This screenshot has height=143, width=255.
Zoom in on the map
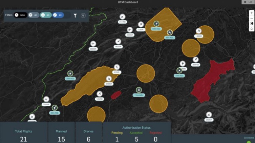[x=251, y=13]
